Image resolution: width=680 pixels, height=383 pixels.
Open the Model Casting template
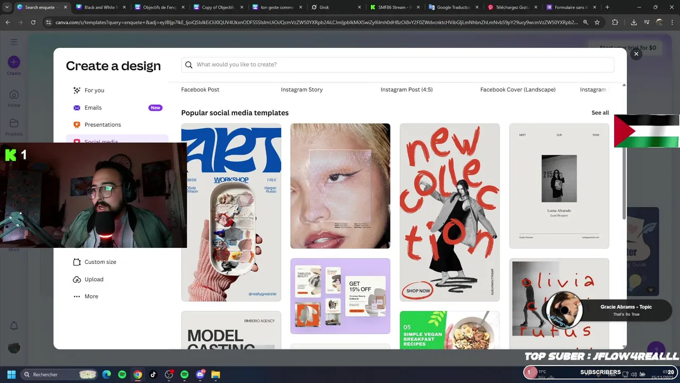tap(231, 330)
